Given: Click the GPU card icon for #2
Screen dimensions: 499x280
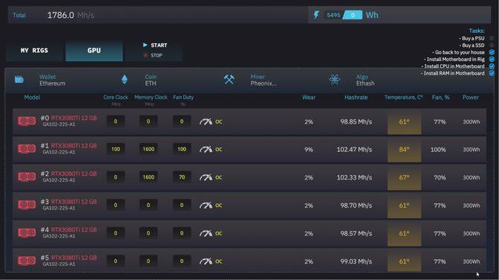Looking at the screenshot, I should point(27,176).
